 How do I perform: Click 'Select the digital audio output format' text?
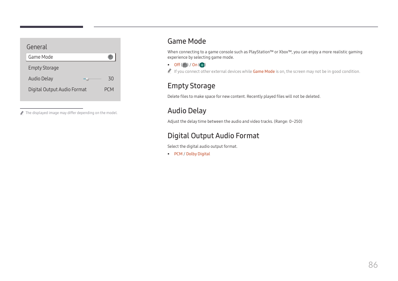[x=202, y=146]
